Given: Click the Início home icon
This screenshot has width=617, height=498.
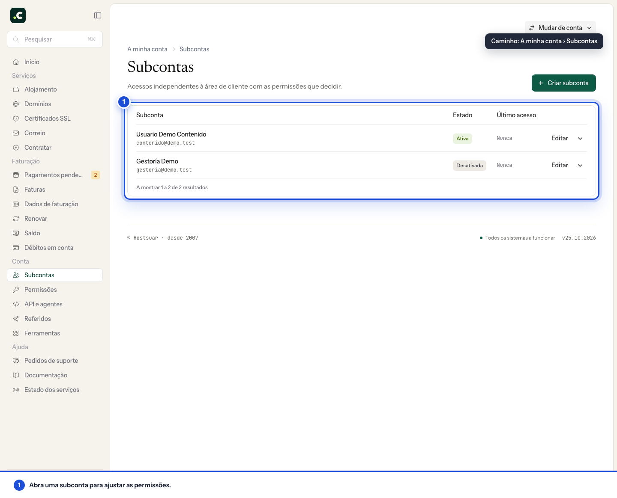Looking at the screenshot, I should (16, 62).
